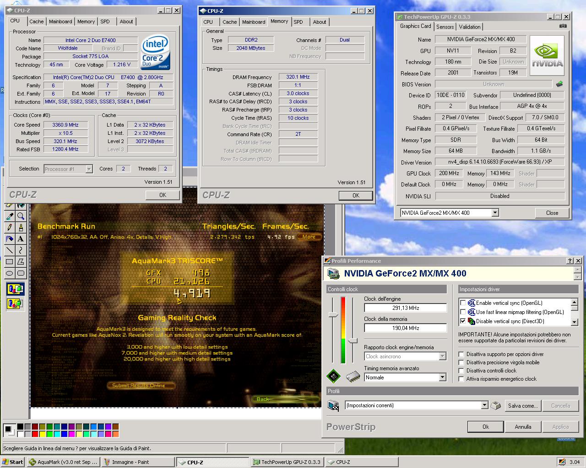
Task: Select the Airbrush tool in Paint
Action: pyautogui.click(x=9, y=239)
